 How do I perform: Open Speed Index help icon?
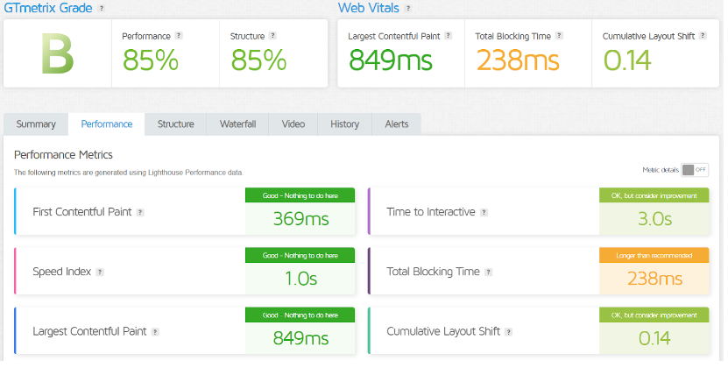point(100,272)
